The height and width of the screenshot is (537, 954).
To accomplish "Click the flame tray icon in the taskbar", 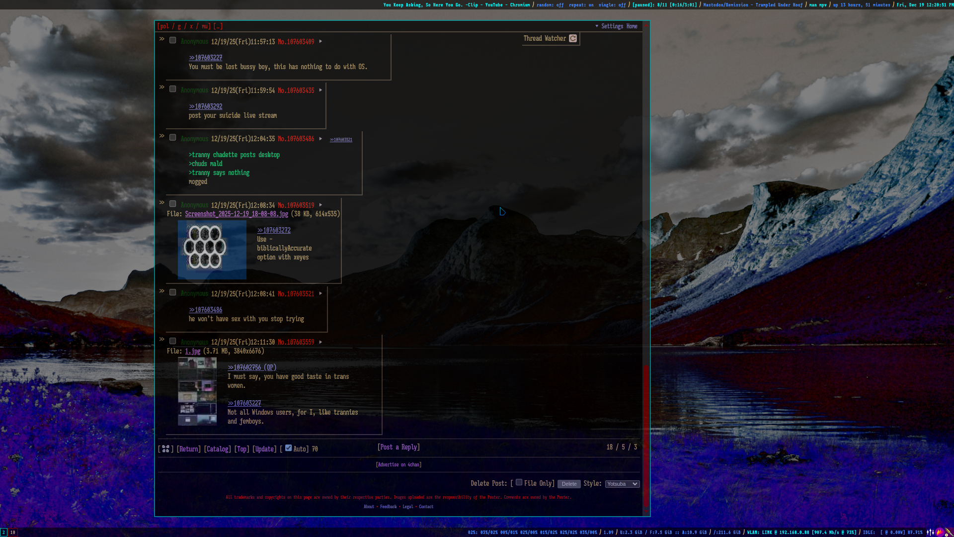I will click(x=940, y=532).
